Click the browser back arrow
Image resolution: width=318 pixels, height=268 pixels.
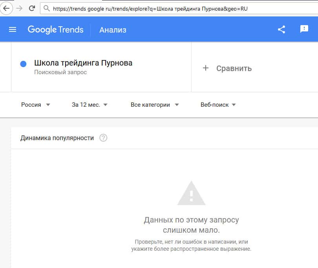pos(6,8)
